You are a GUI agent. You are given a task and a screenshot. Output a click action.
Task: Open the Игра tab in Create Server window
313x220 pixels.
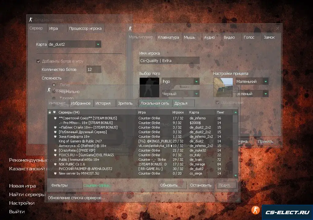57,29
